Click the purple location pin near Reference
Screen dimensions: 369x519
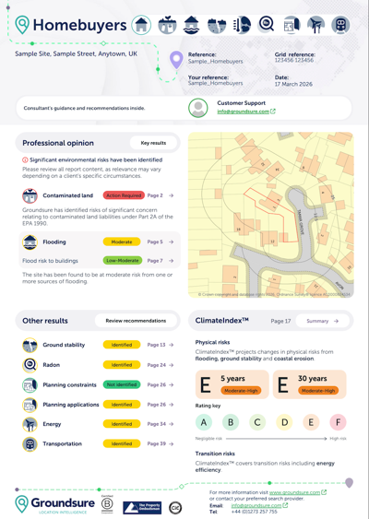pos(176,60)
